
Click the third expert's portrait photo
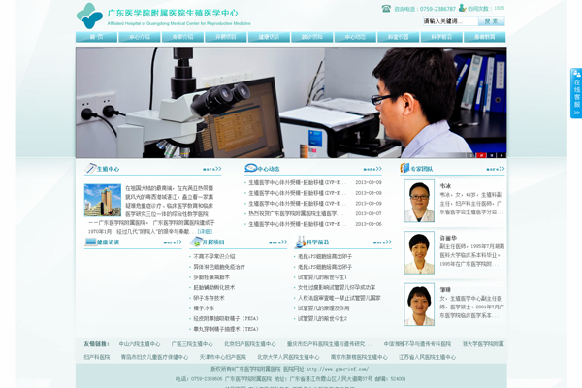point(419,305)
